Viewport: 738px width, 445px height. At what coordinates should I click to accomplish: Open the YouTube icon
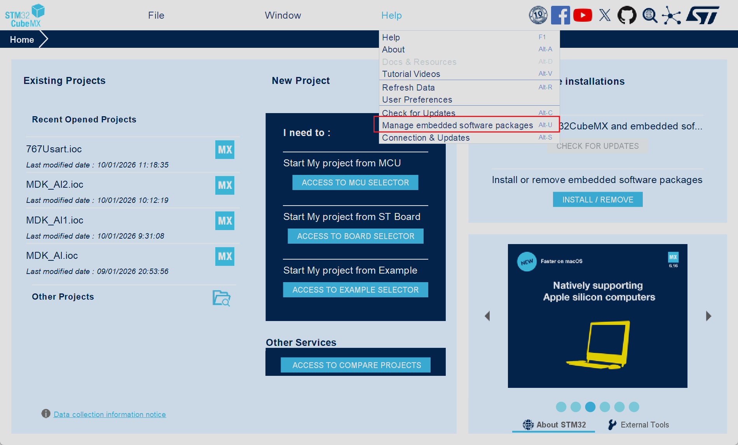[x=583, y=15]
